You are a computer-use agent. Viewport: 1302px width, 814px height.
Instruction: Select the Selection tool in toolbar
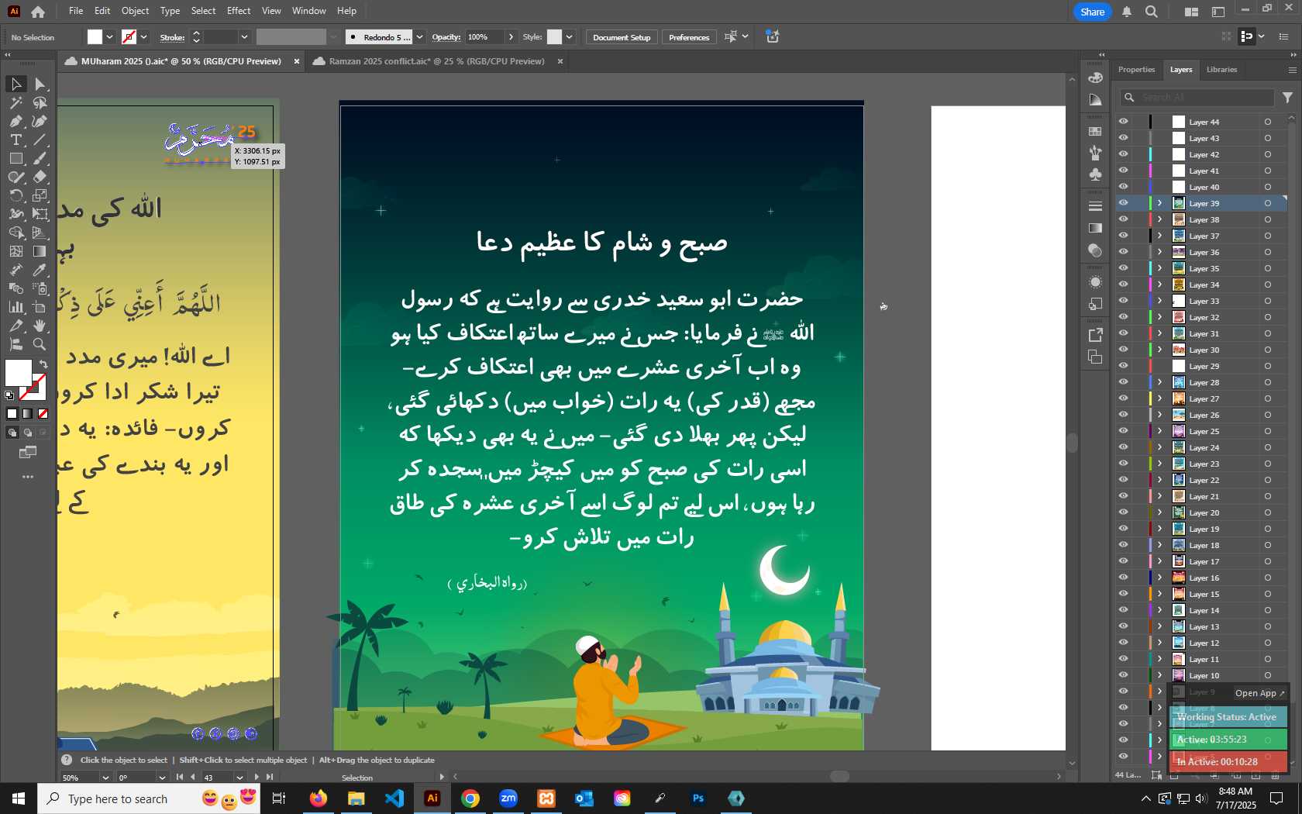pos(15,84)
